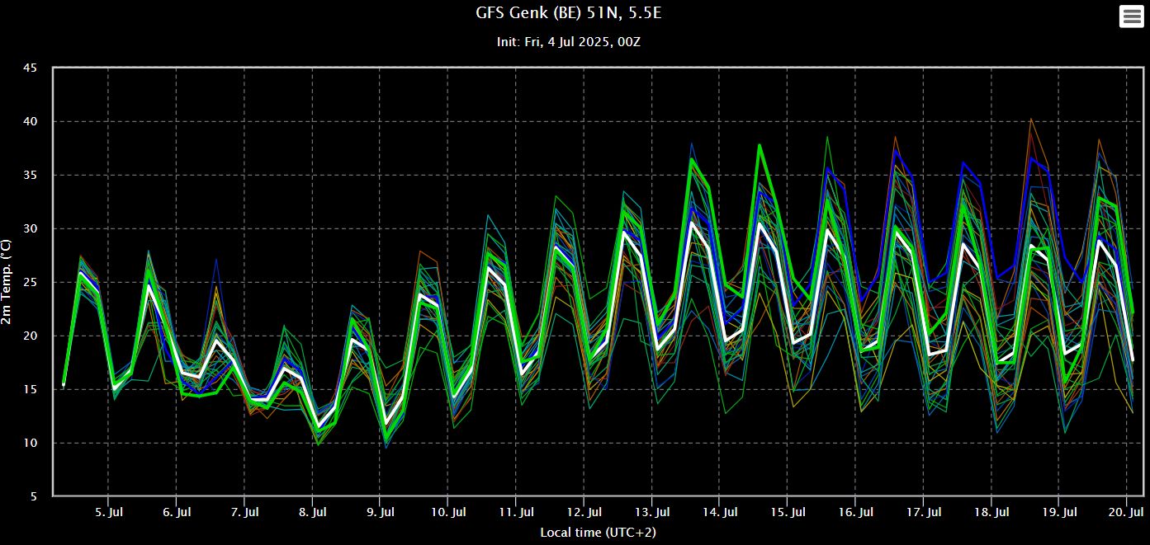1150x545 pixels.
Task: Open the chart context menu hamburger icon
Action: (x=1131, y=16)
